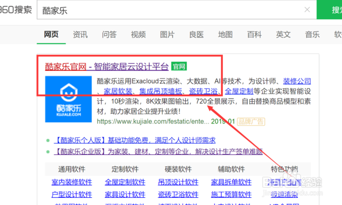This screenshot has height=205, width=342.
Task: Open the 地图 tab
Action: click(x=225, y=34)
